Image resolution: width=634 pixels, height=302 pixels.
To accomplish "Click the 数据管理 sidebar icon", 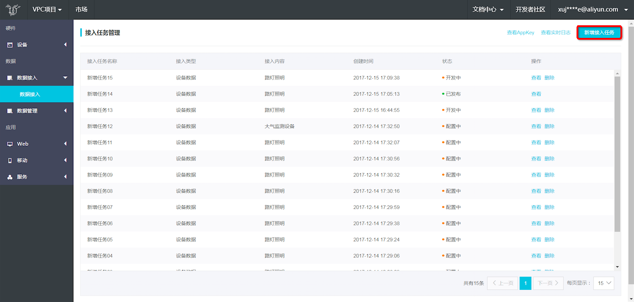I will [10, 111].
